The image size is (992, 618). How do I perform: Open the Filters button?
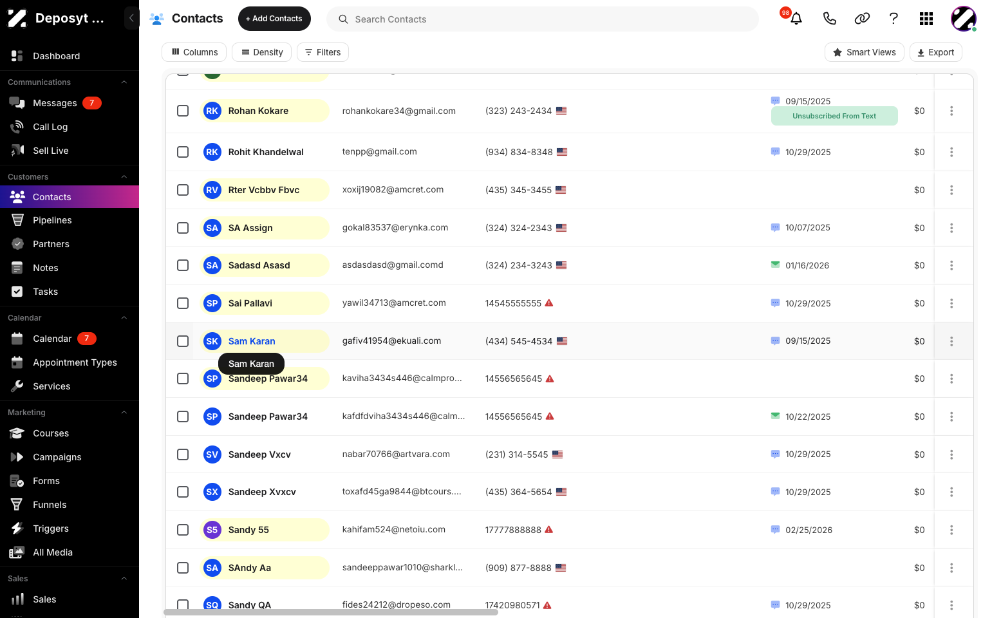pos(323,52)
